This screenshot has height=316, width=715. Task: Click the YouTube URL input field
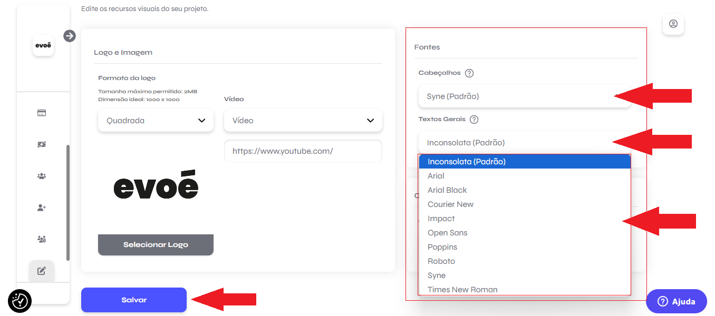[303, 151]
